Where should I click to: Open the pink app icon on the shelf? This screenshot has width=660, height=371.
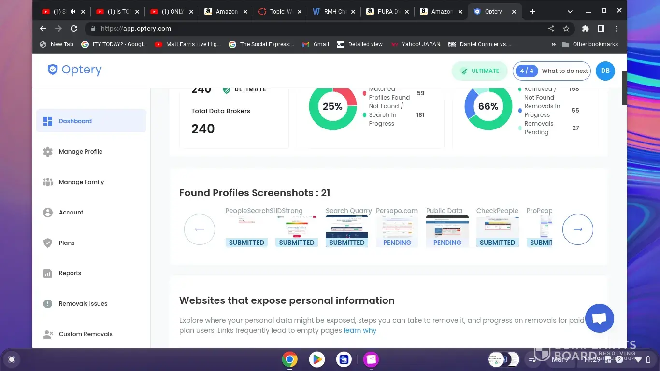click(x=371, y=359)
